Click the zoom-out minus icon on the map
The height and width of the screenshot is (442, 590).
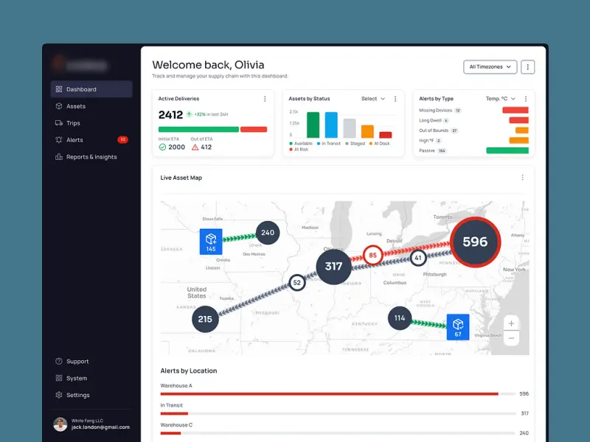point(512,339)
